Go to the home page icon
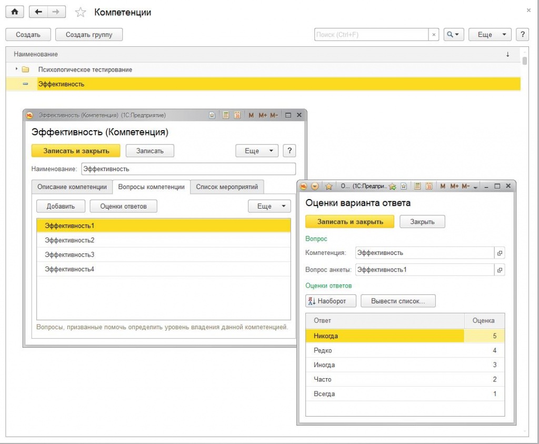Screen dimensions: 539x444 click(x=15, y=12)
